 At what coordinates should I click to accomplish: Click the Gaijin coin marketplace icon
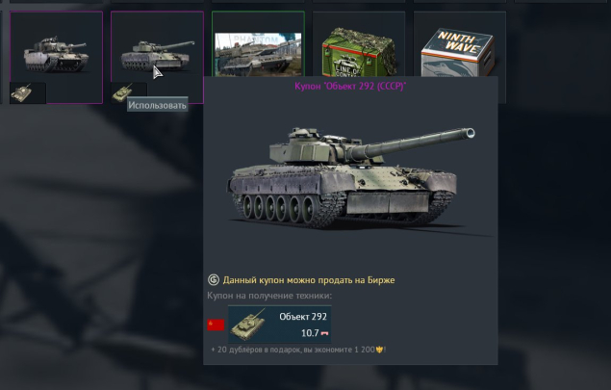point(214,280)
